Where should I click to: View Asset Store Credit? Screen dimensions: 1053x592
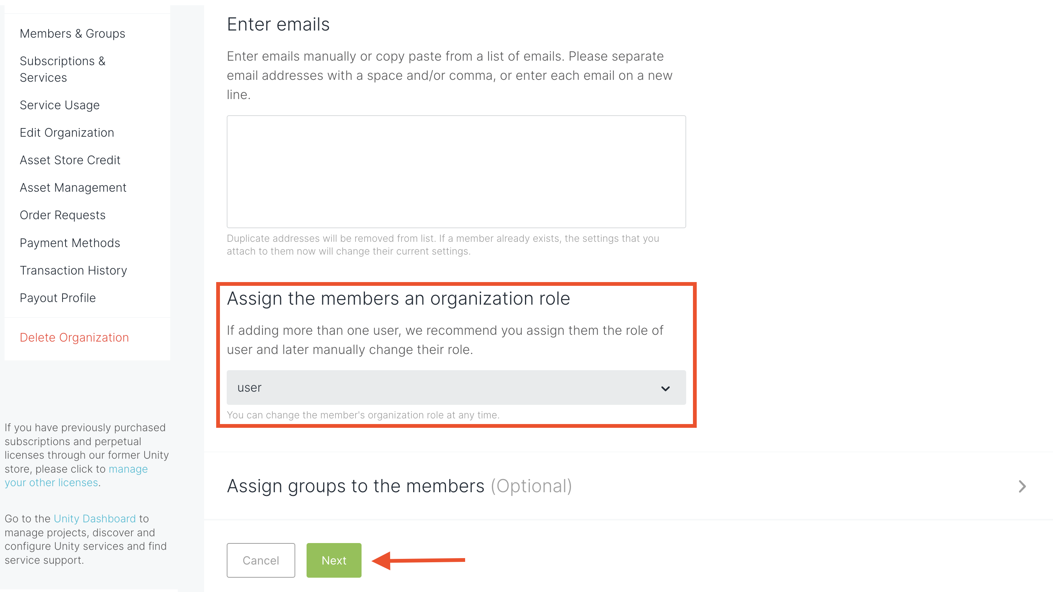point(70,160)
